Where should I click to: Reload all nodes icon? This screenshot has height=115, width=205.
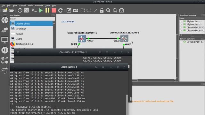[x=61, y=10]
